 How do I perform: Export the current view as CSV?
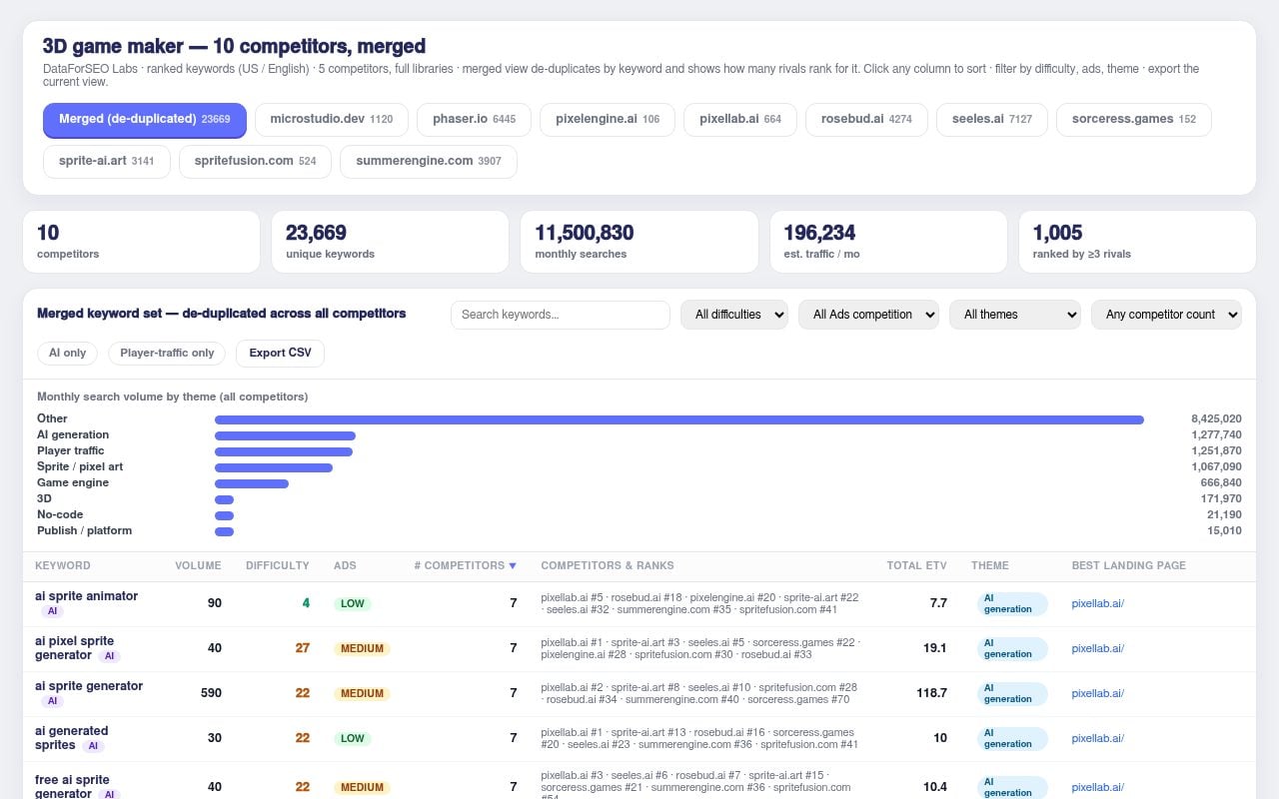click(x=280, y=353)
